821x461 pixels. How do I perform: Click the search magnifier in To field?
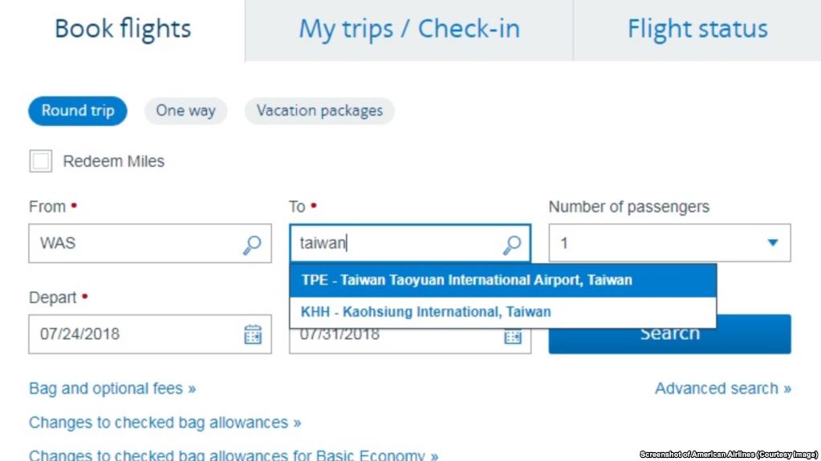click(512, 245)
